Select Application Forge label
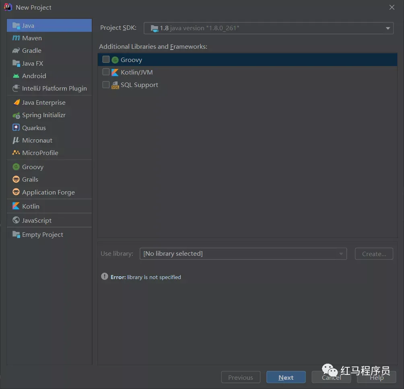 tap(48, 192)
